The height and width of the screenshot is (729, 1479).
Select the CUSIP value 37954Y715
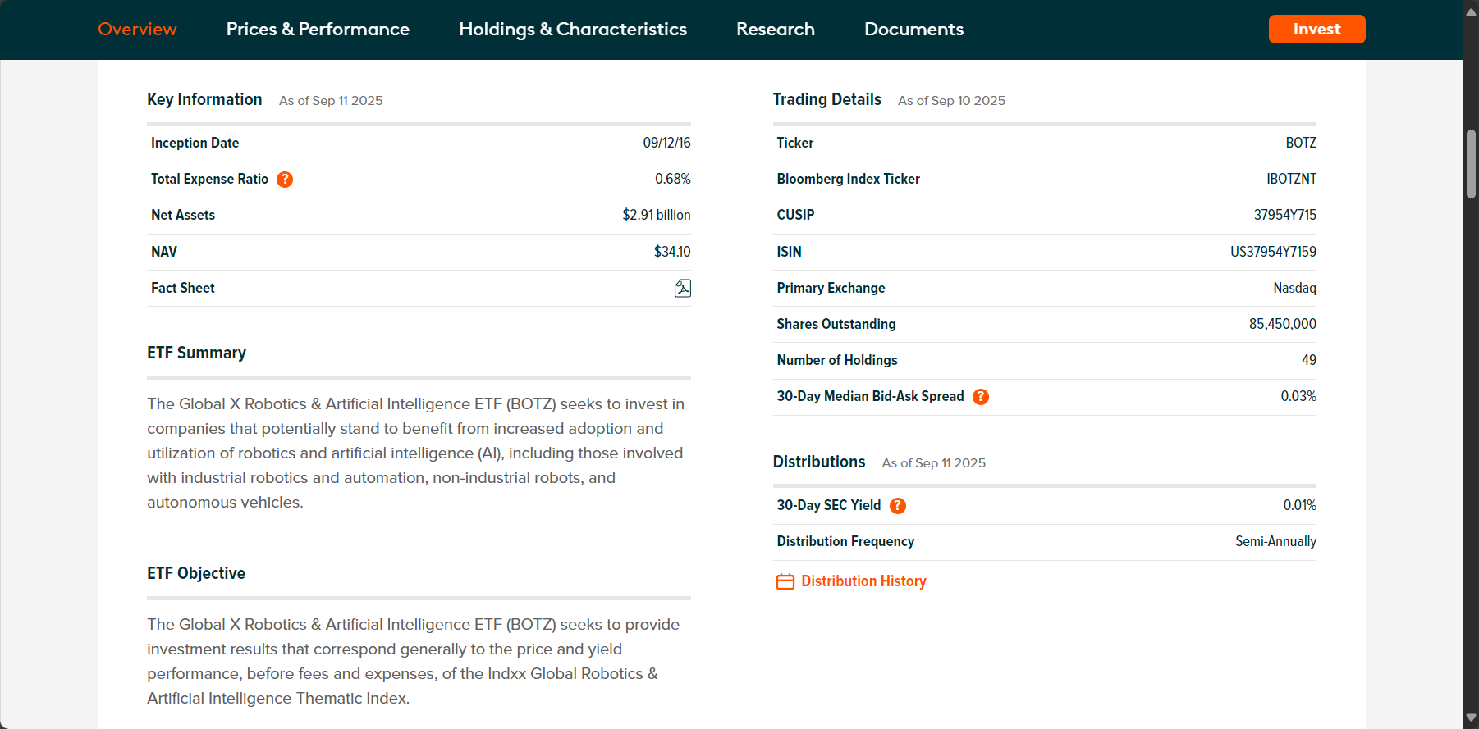point(1284,215)
